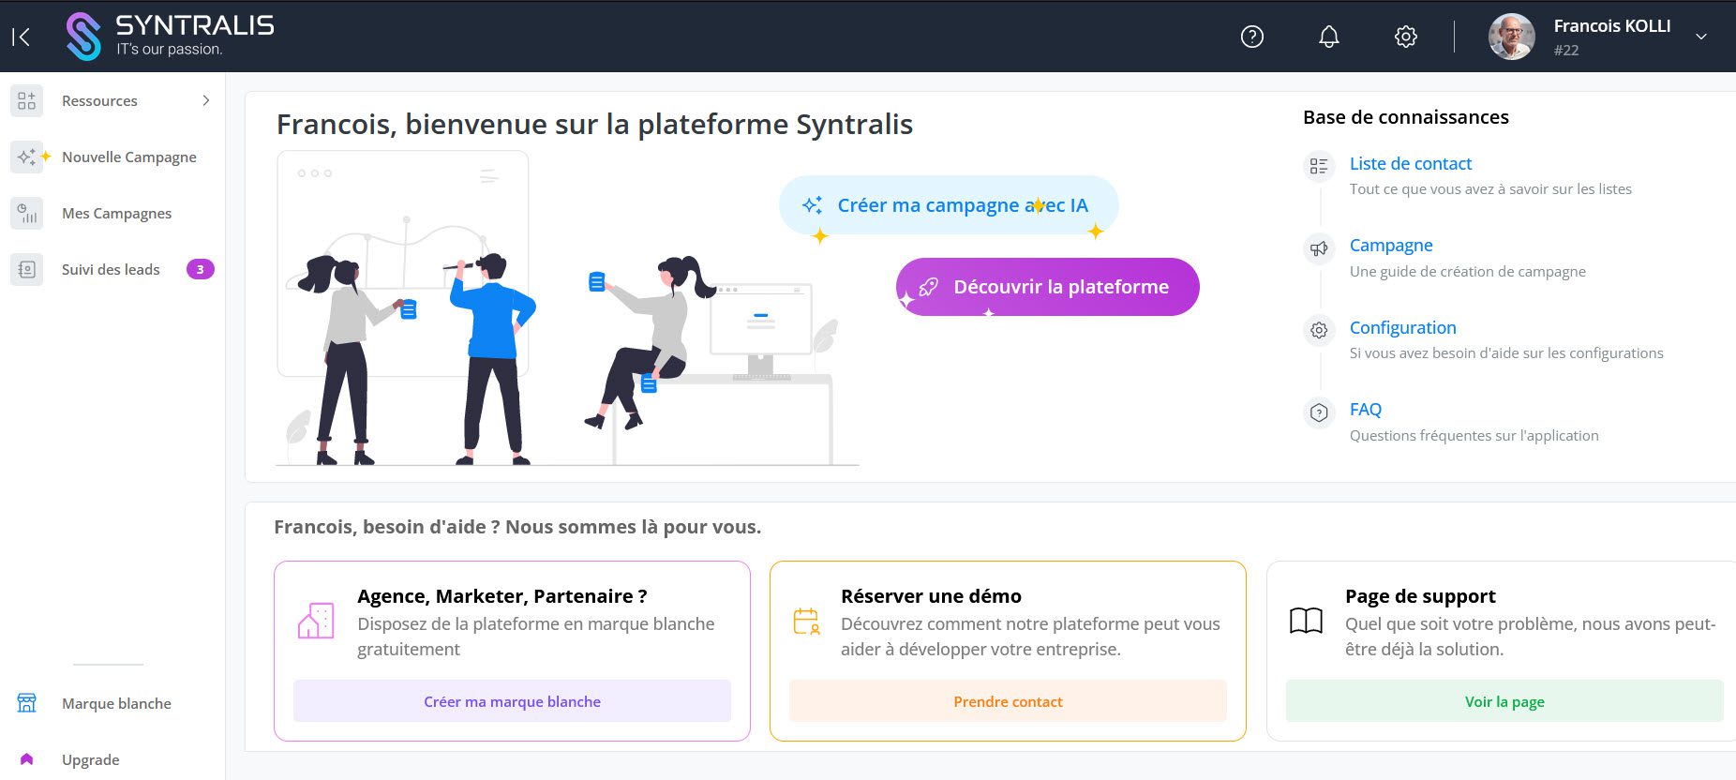Screen dimensions: 1736x780
Task: Click the open book support icon
Action: coord(1306,621)
